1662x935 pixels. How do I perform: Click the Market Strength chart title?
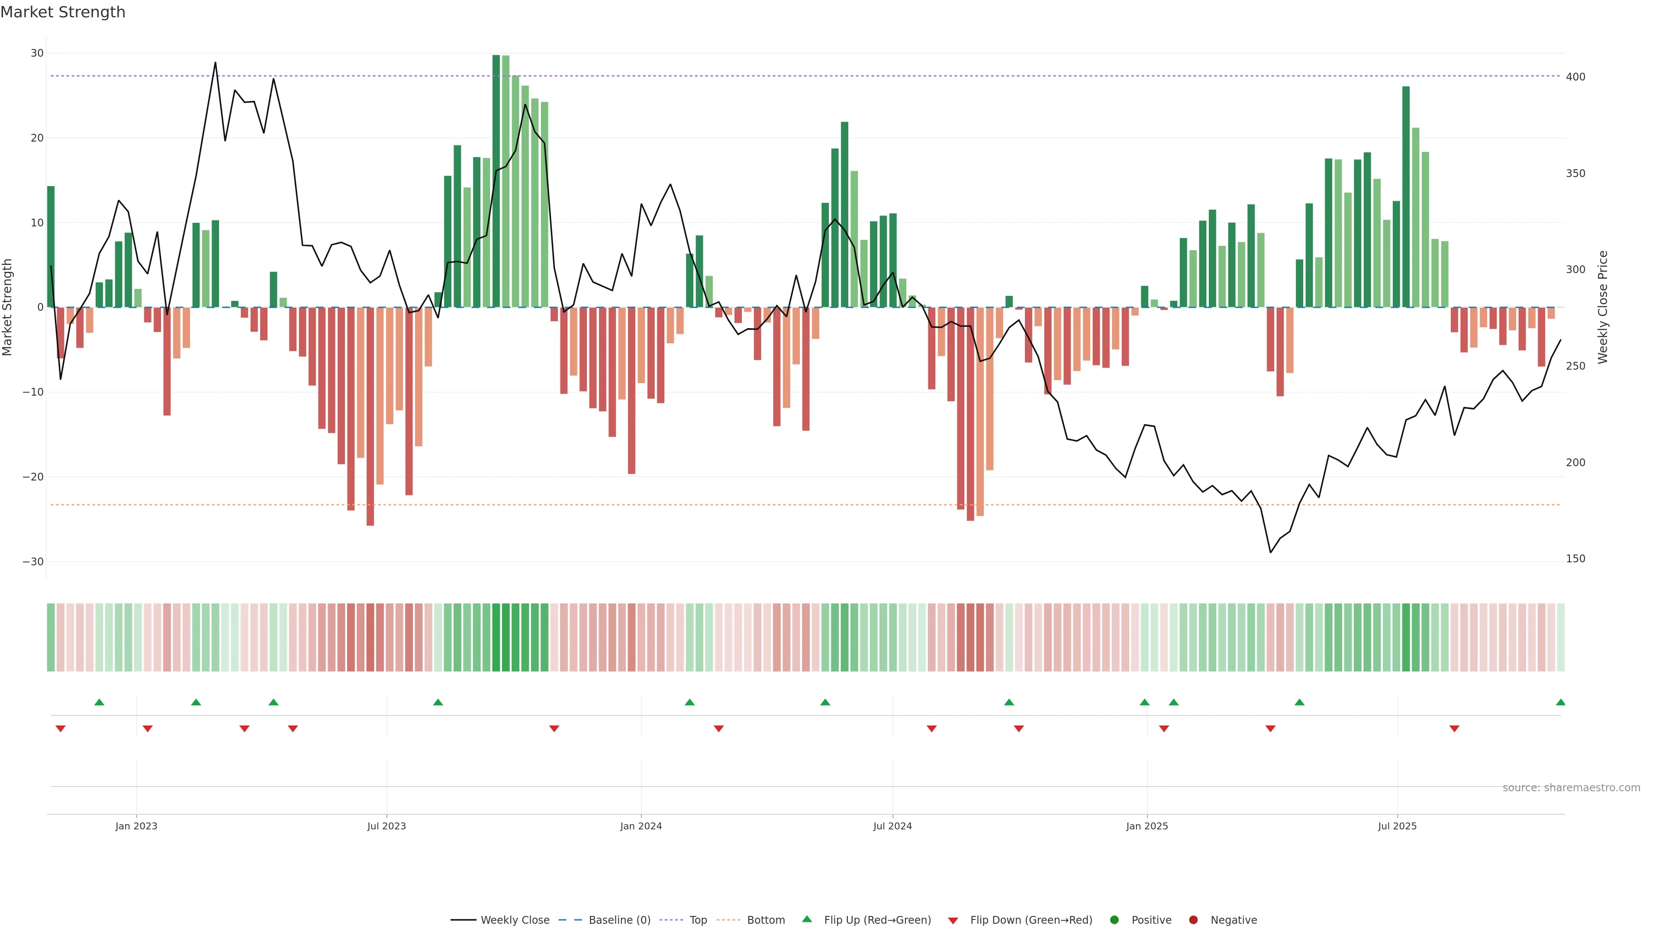pos(63,12)
